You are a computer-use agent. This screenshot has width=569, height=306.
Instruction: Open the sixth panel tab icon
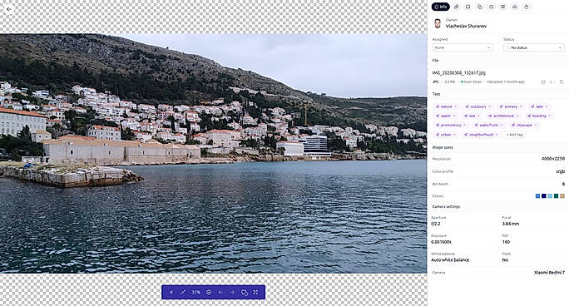pos(503,7)
